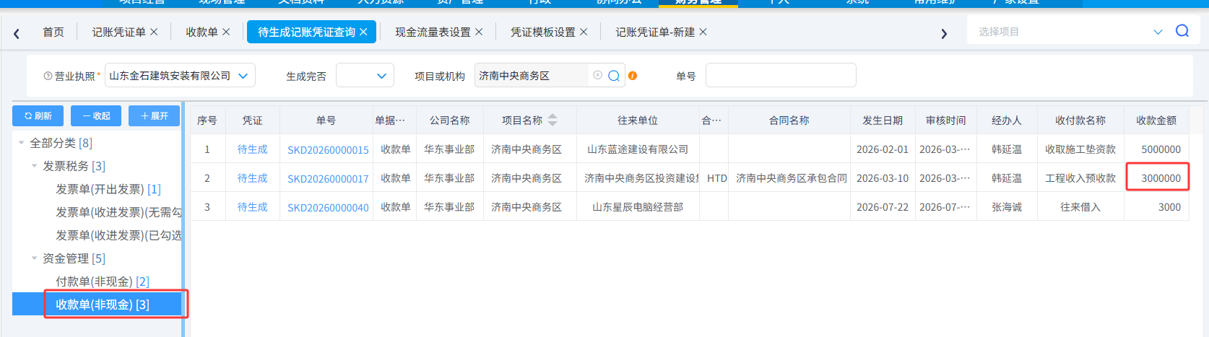
Task: Click the 审核时间 column header
Action: coord(946,120)
